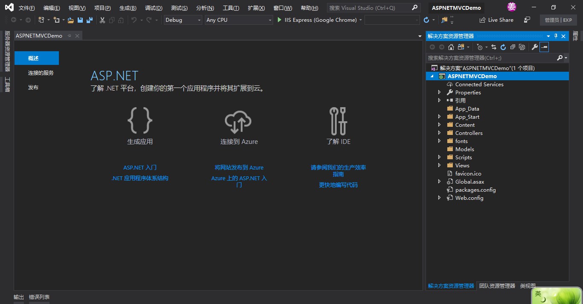Open the document tab list dropdown arrow
583x304 pixels.
420,36
